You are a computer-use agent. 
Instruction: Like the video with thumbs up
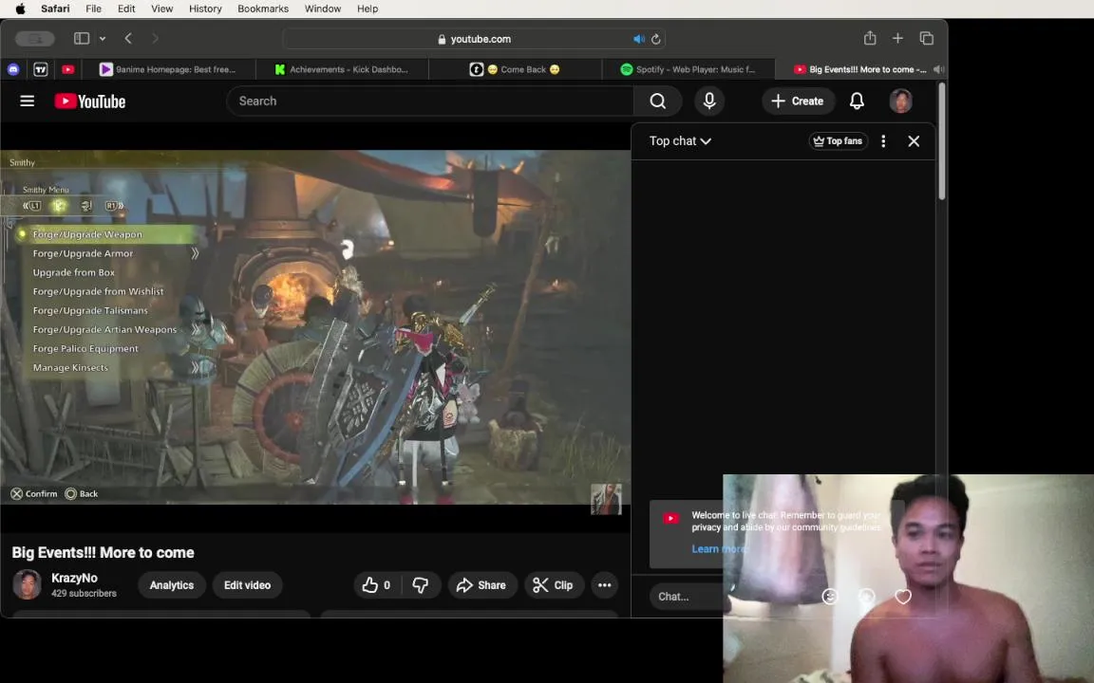pyautogui.click(x=376, y=585)
